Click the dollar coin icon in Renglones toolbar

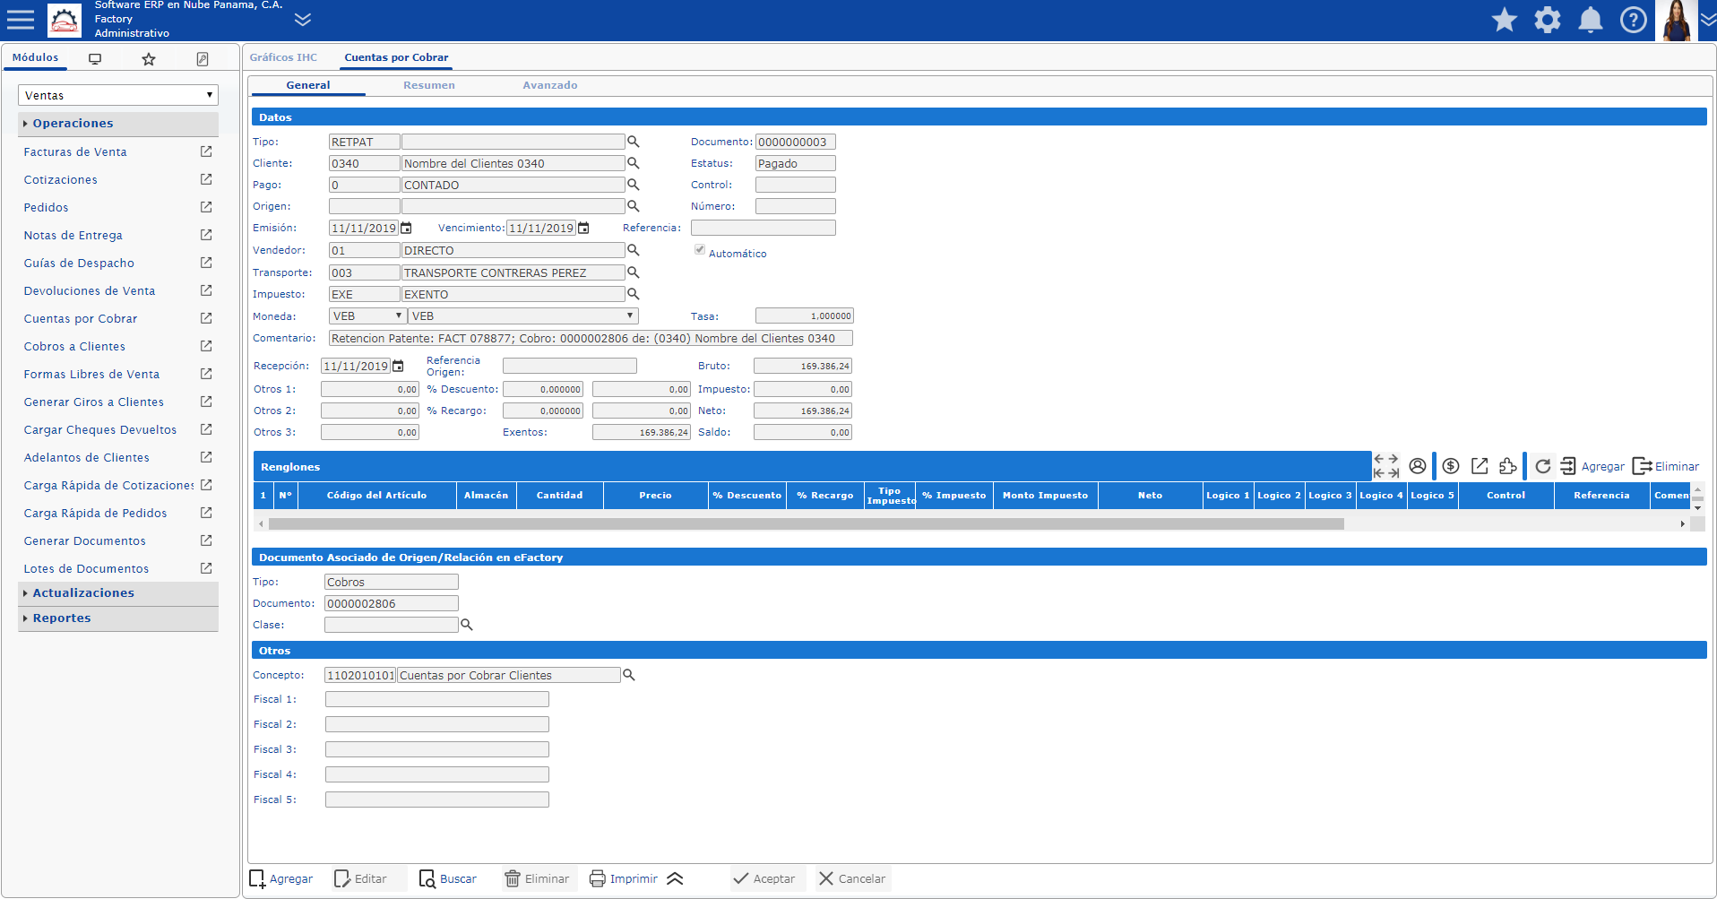(x=1451, y=466)
